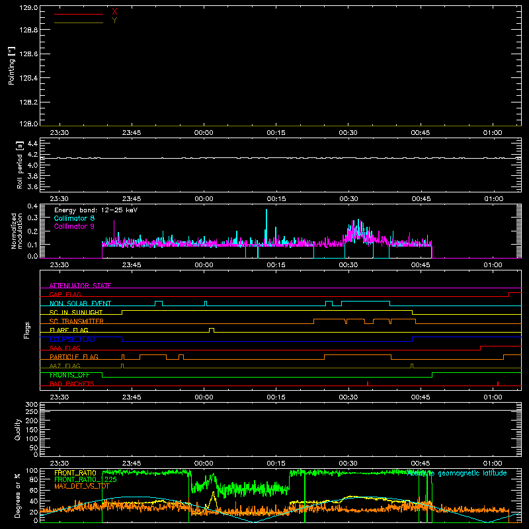The image size is (529, 529).
Task: Click the red X legend label
Action: (114, 12)
